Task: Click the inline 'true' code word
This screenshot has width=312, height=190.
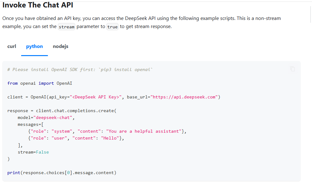Action: tap(112, 27)
